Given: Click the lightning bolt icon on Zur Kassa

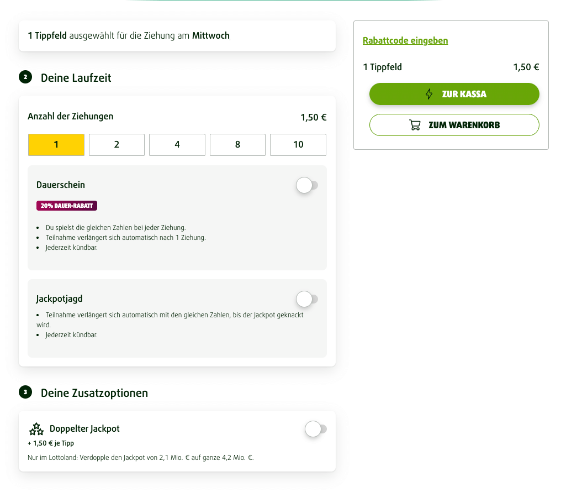Looking at the screenshot, I should (429, 94).
